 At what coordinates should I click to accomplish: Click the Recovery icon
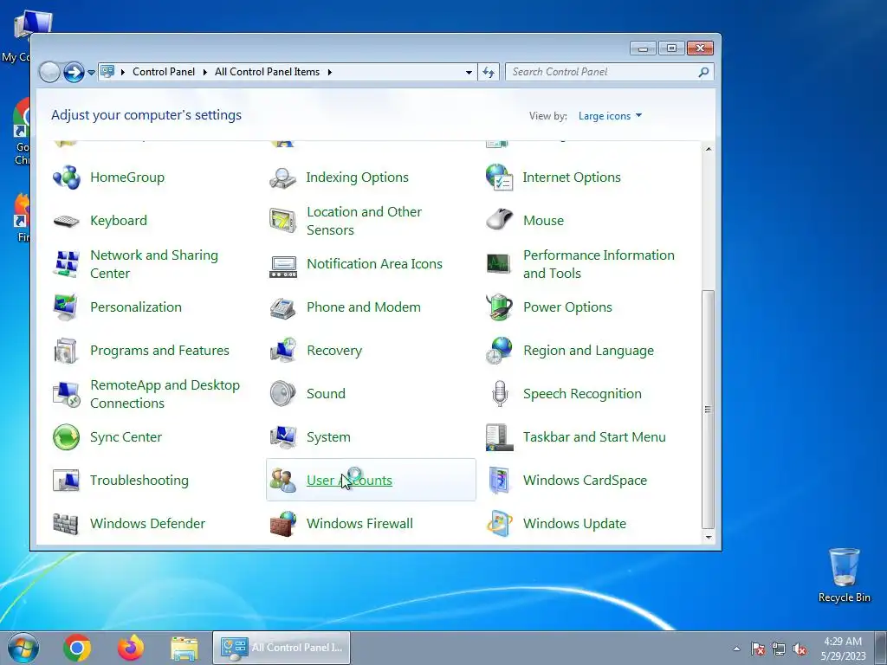pyautogui.click(x=283, y=351)
